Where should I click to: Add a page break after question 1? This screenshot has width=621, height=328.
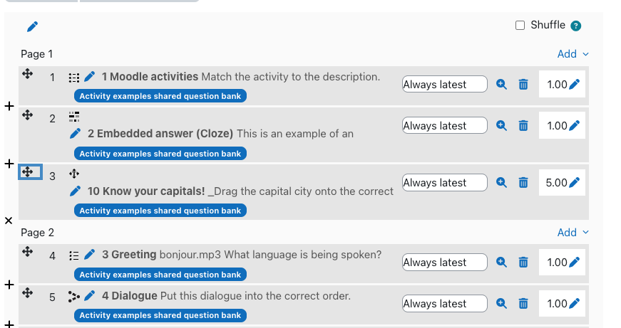click(9, 106)
